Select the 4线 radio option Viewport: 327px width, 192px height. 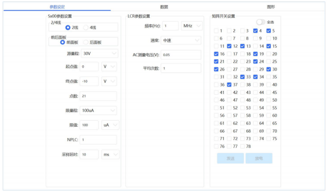tap(86, 28)
